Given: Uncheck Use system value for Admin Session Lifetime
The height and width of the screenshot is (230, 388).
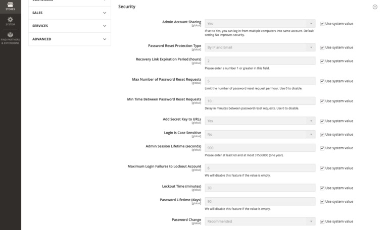Looking at the screenshot, I should 322,148.
